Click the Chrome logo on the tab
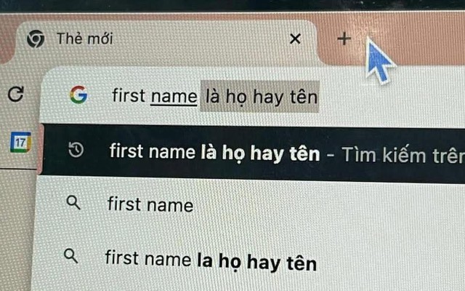The image size is (465, 291). pos(36,39)
